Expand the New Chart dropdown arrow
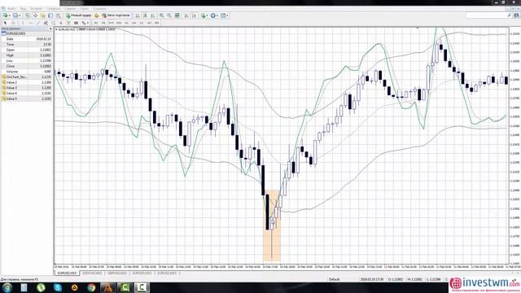This screenshot has height=293, width=521. point(10,15)
